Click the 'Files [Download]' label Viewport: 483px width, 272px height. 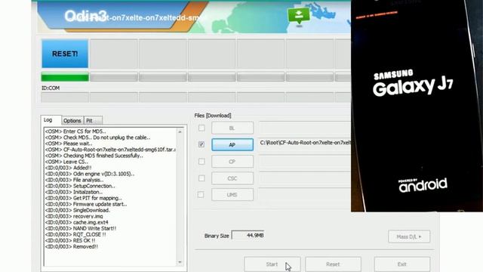213,116
